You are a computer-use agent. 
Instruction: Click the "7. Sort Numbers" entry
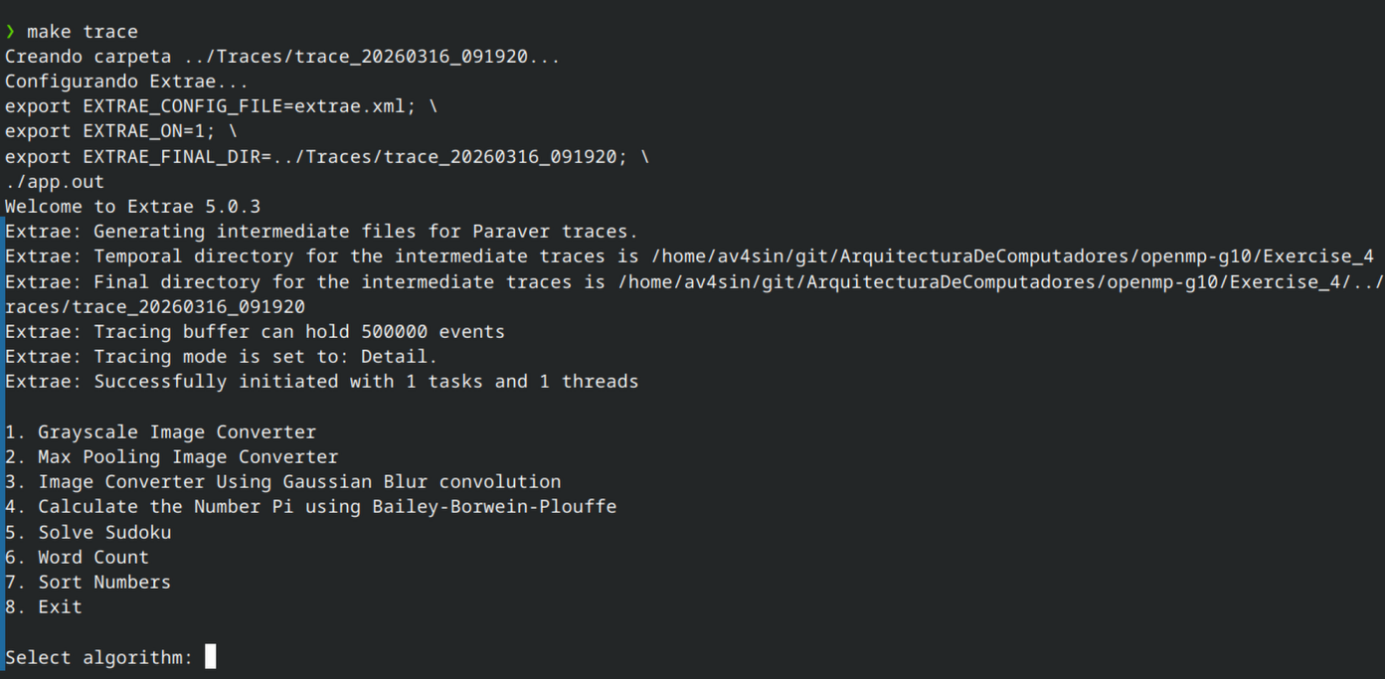tap(87, 583)
